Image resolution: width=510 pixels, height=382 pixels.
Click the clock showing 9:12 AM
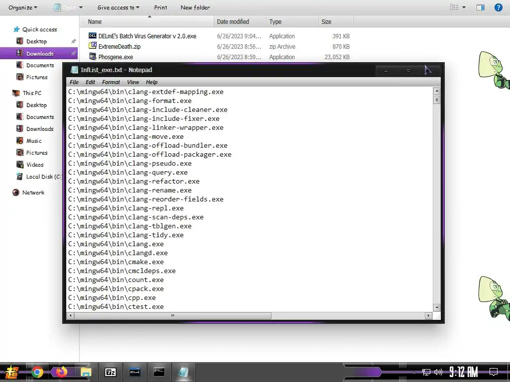click(x=463, y=372)
